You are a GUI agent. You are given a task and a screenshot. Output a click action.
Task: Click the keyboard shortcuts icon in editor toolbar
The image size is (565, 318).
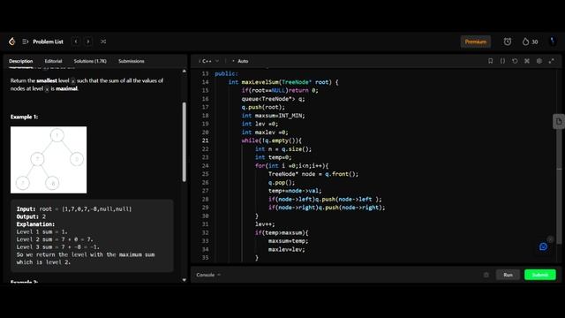(527, 61)
